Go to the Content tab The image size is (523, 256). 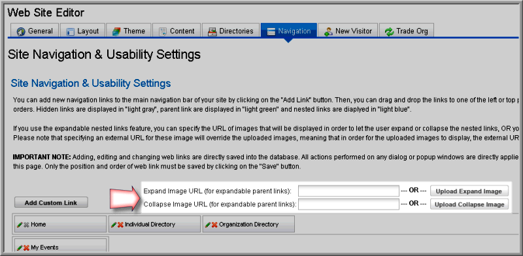[x=177, y=31]
